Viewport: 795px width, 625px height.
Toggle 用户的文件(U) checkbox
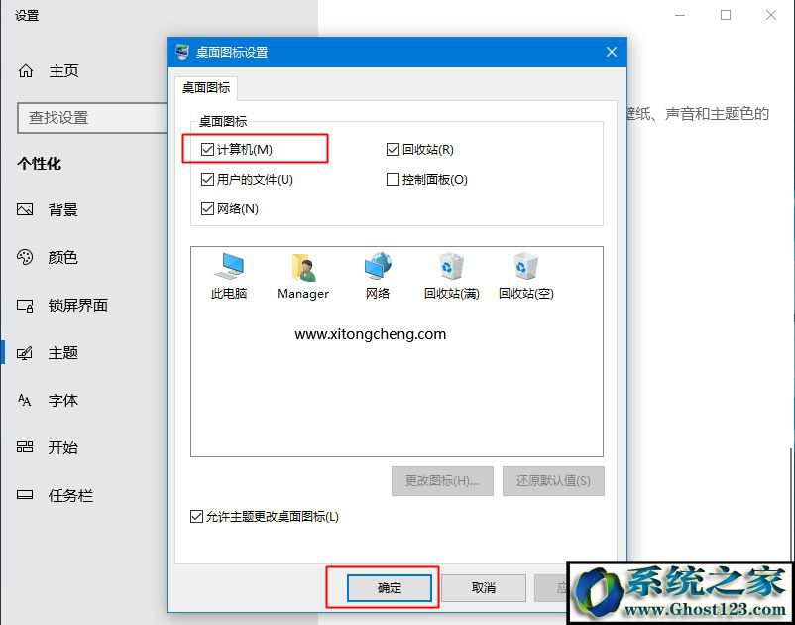point(207,180)
